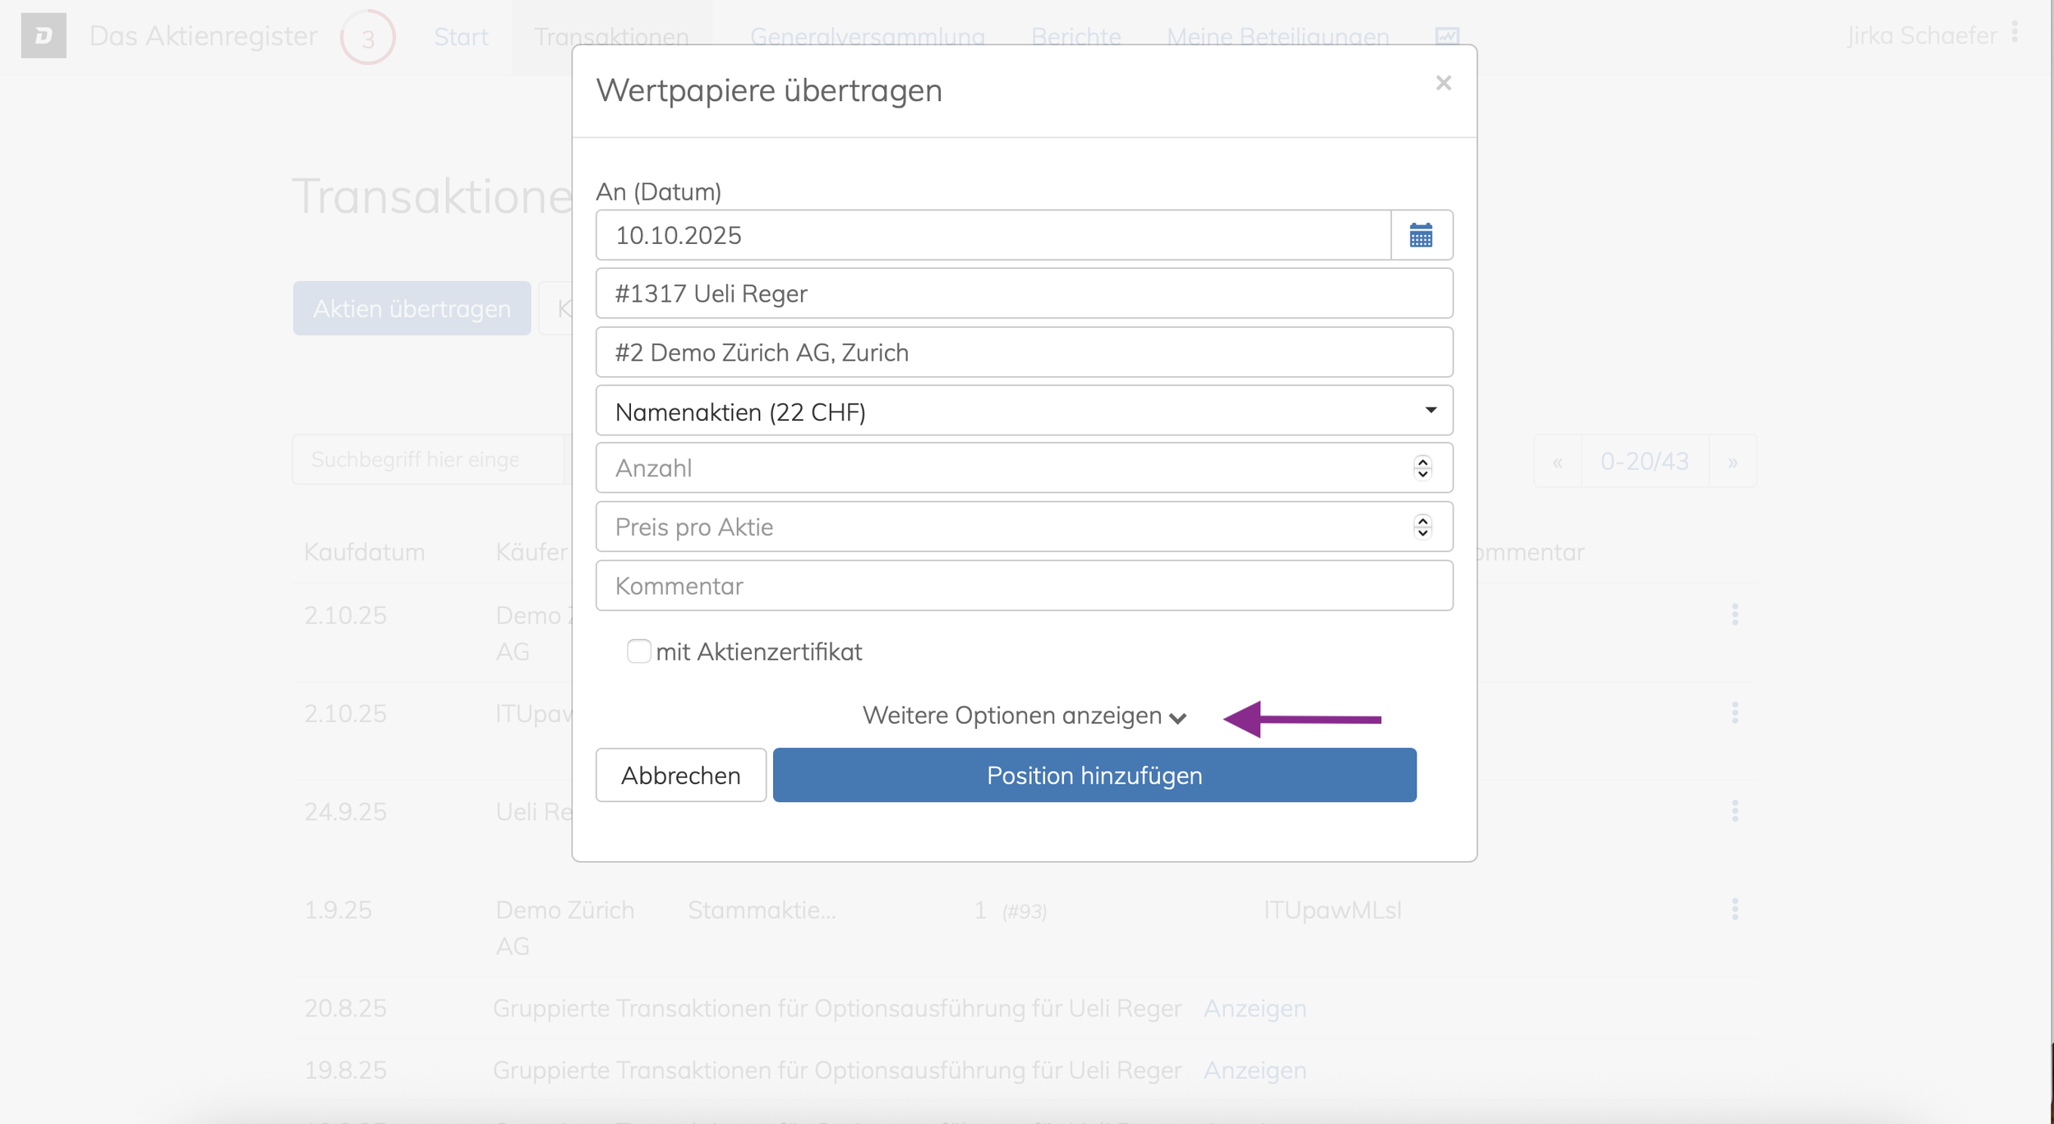
Task: Click Anzeigen link for 20.8.25 grouped transactions
Action: tap(1255, 1008)
